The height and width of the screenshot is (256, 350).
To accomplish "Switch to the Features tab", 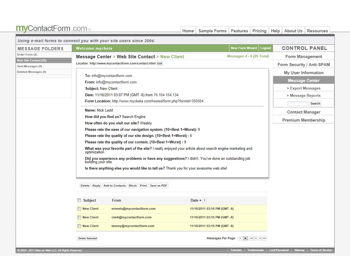I will pyautogui.click(x=239, y=30).
